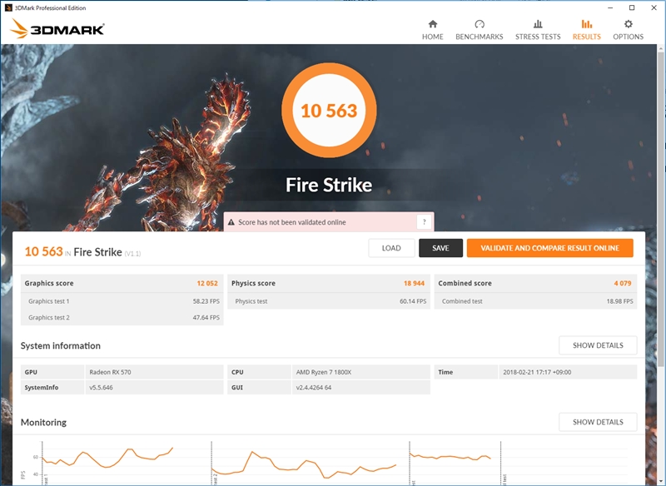This screenshot has height=486, width=666.
Task: Click the graphics test 2 FPS graph line
Action: [x=304, y=464]
